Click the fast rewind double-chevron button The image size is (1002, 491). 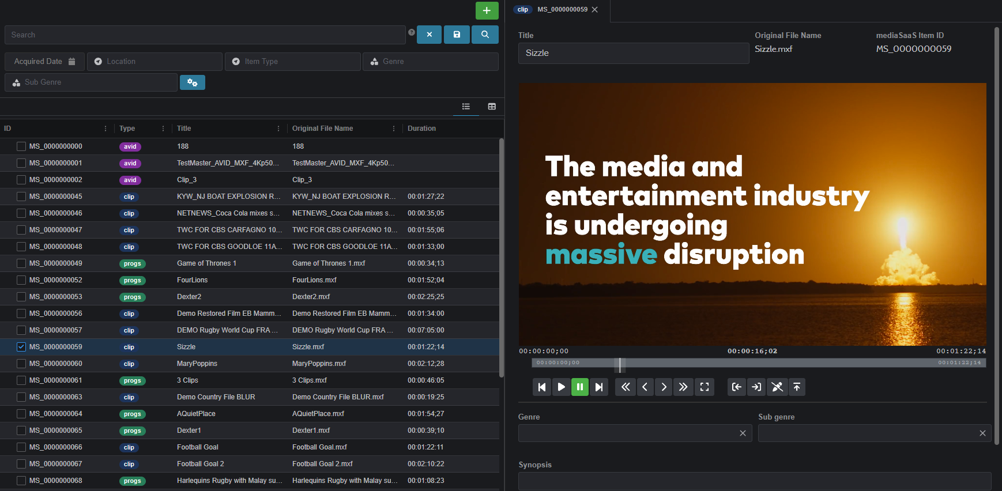pyautogui.click(x=626, y=387)
